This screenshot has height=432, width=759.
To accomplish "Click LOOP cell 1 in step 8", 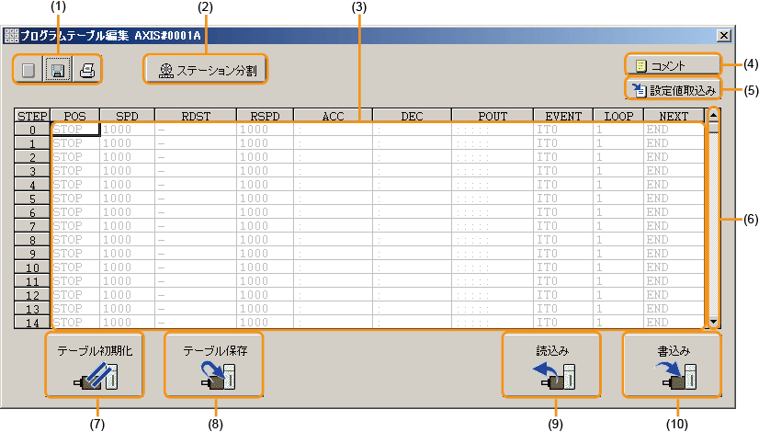I will (618, 240).
